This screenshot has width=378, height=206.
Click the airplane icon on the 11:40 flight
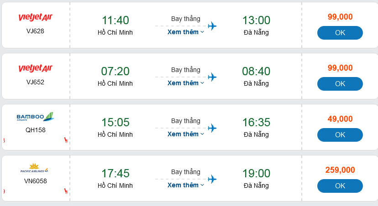tap(212, 26)
